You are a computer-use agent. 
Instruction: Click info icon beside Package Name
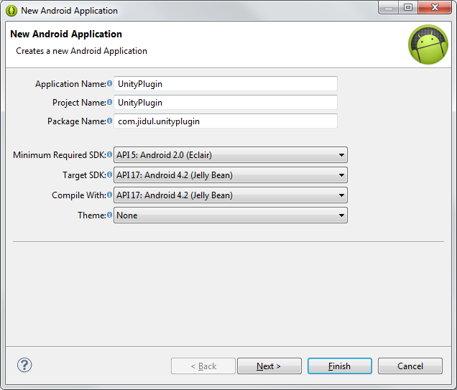[110, 121]
